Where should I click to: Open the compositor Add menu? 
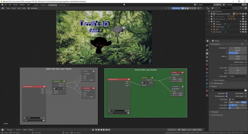[19, 8]
